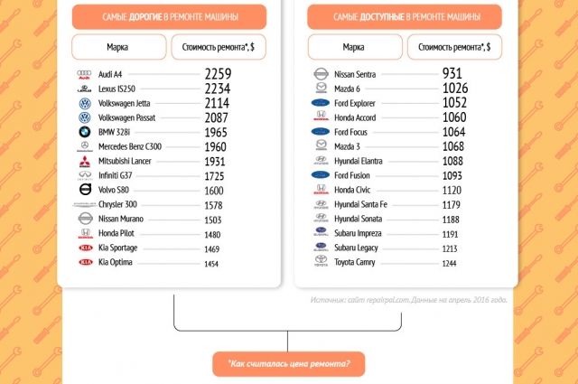Click the Kia logo beside Kia Optima
This screenshot has width=578, height=384.
click(x=85, y=262)
